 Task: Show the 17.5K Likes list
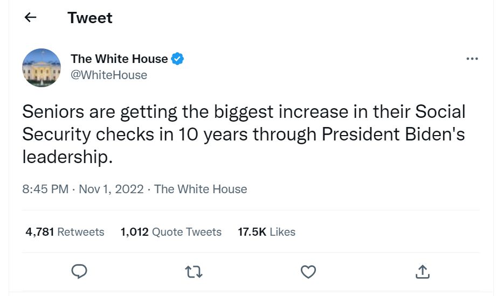[266, 232]
